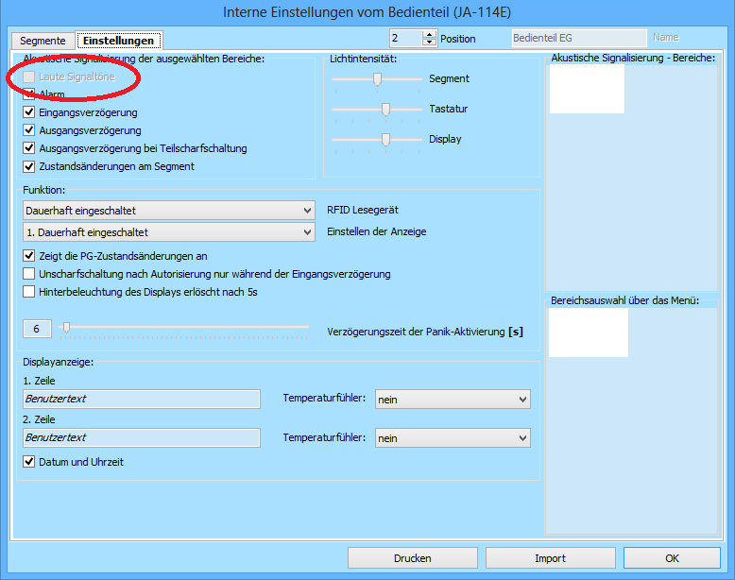Click the 1. Zeile Benutzertext field
This screenshot has height=580, width=735.
coord(142,400)
